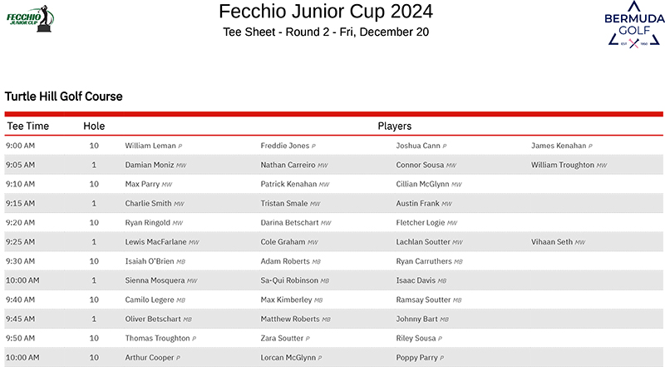Click the Fecchio Junior Cup 2024 title
The width and height of the screenshot is (665, 367).
tap(326, 12)
